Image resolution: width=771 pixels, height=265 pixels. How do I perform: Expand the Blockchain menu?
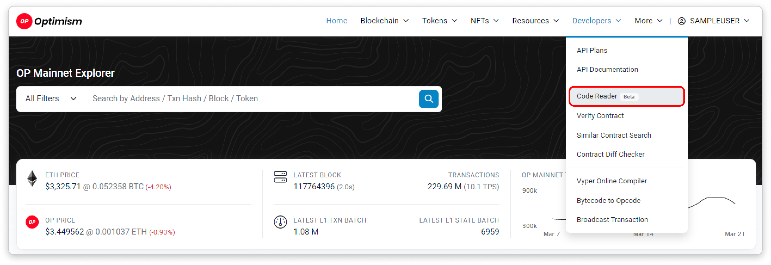click(384, 21)
